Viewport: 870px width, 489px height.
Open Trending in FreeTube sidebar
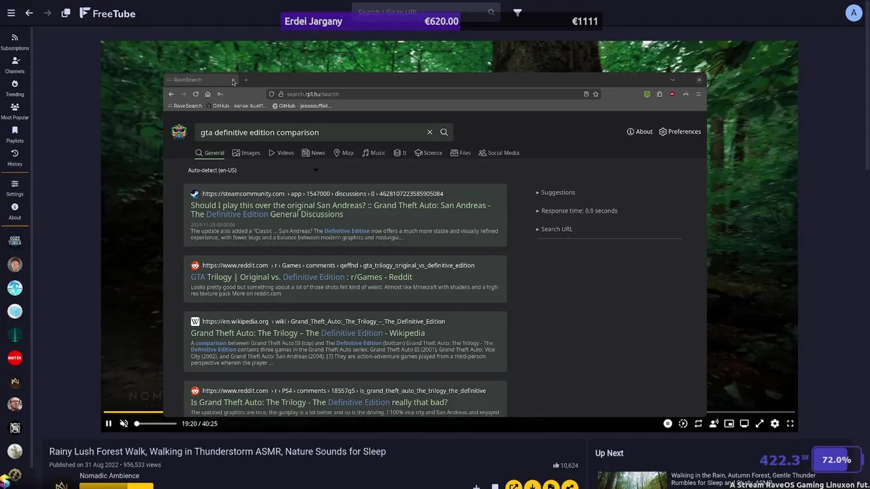click(15, 88)
